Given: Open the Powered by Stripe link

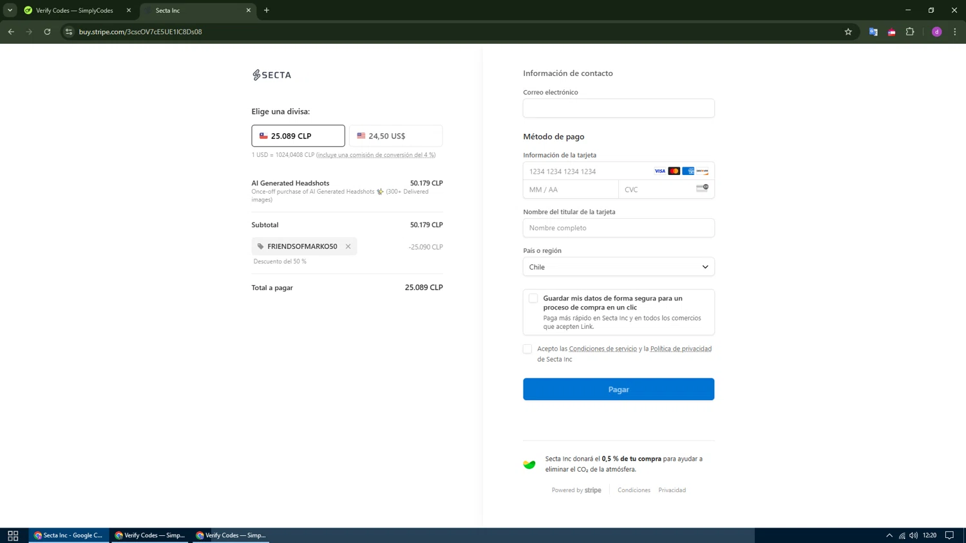Looking at the screenshot, I should pyautogui.click(x=576, y=490).
